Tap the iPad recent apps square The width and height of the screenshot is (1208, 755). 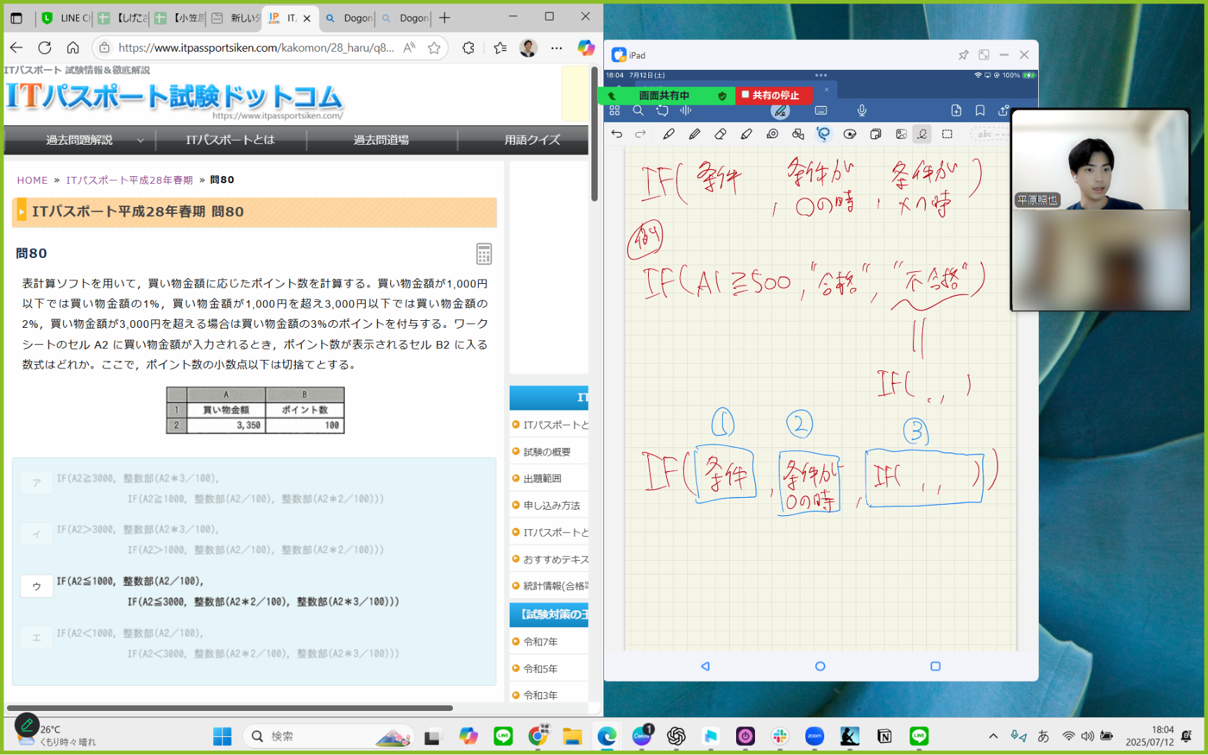[x=935, y=666]
